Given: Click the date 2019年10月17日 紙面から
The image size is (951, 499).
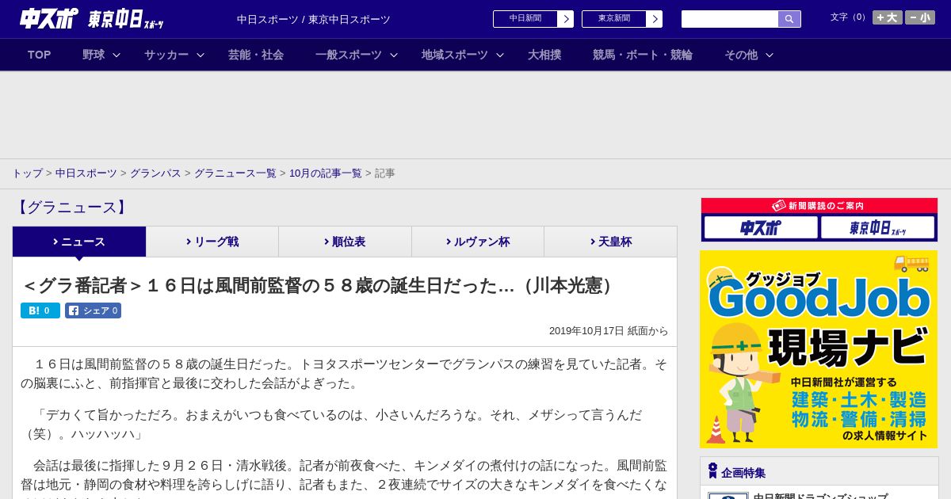Looking at the screenshot, I should 609,331.
